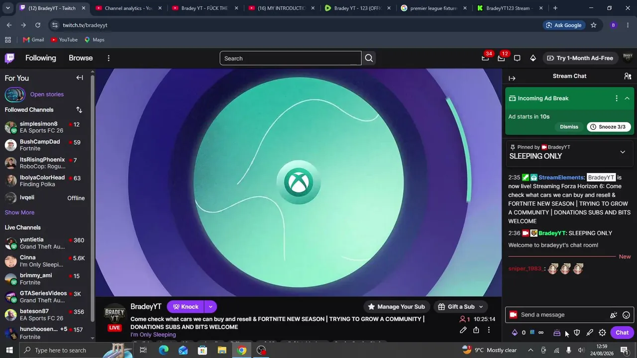Collapse the For You sidebar

(x=80, y=78)
